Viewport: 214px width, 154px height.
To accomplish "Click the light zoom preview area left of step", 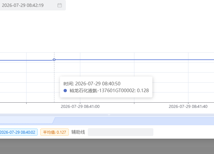I will pos(26,120).
